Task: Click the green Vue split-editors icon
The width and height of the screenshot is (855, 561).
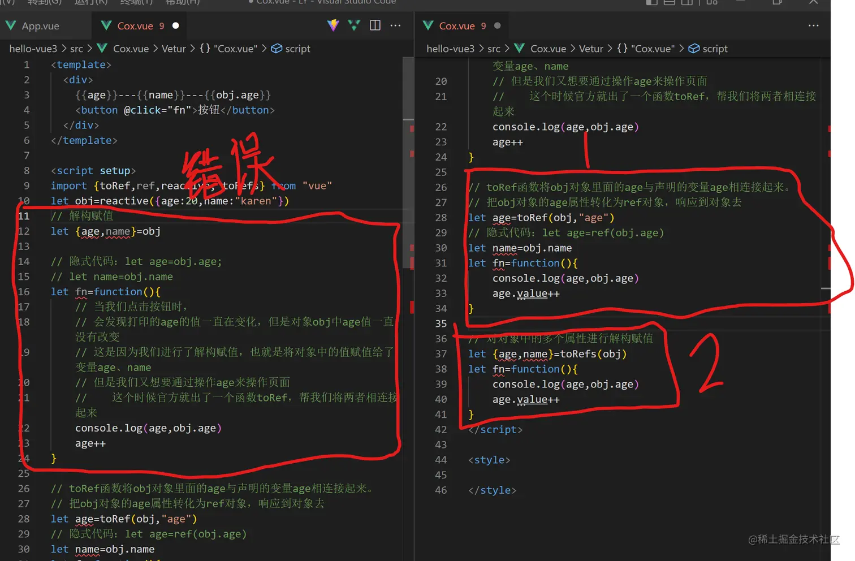Action: [x=354, y=25]
